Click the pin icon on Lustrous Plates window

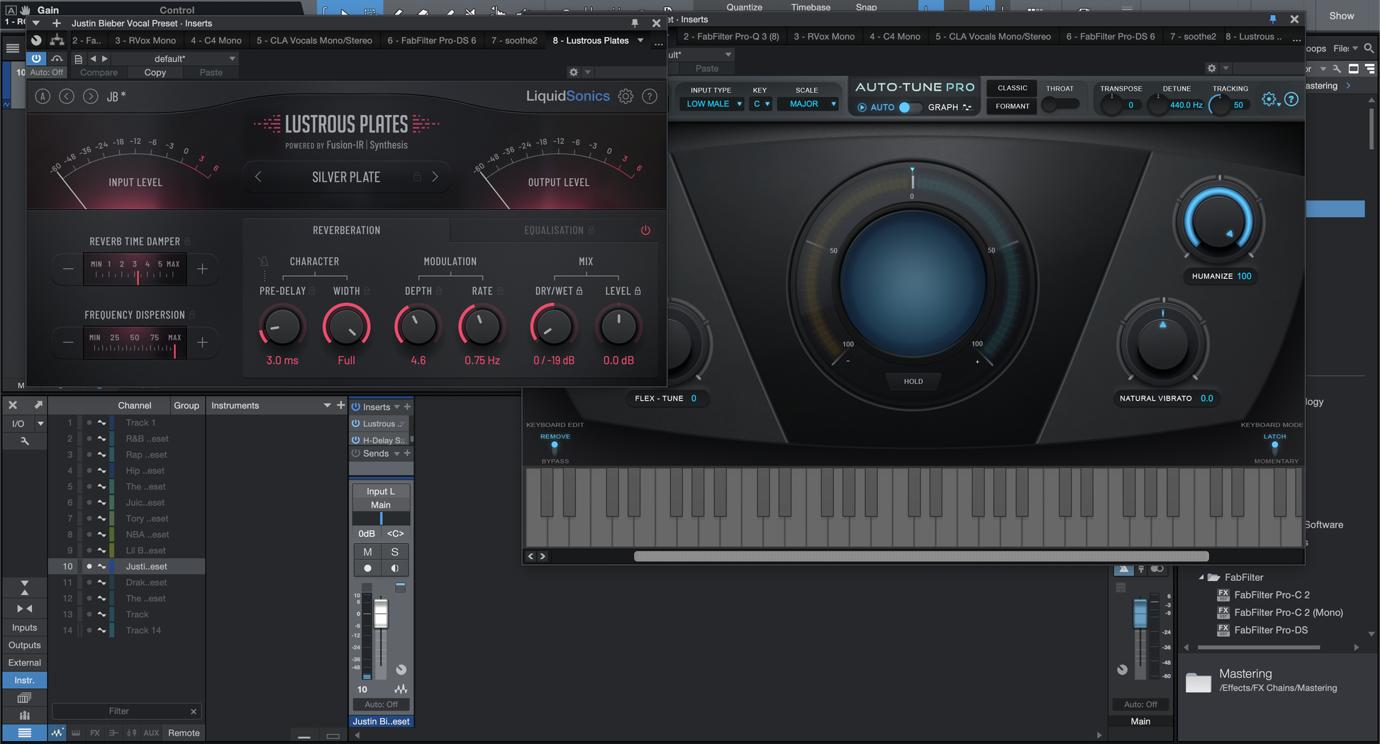click(x=635, y=23)
